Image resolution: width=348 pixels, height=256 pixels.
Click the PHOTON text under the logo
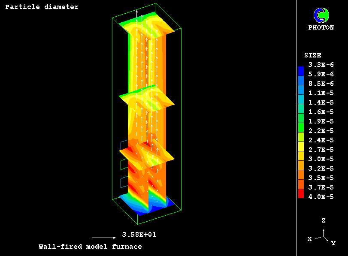321,27
